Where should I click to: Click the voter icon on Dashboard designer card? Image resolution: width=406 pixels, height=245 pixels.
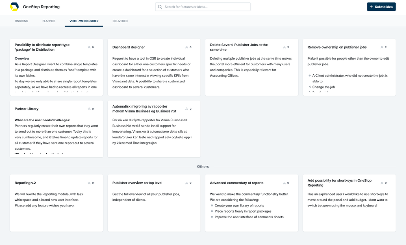(x=186, y=47)
